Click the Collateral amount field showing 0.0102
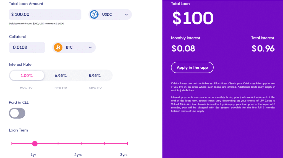The width and height of the screenshot is (283, 158). [27, 47]
